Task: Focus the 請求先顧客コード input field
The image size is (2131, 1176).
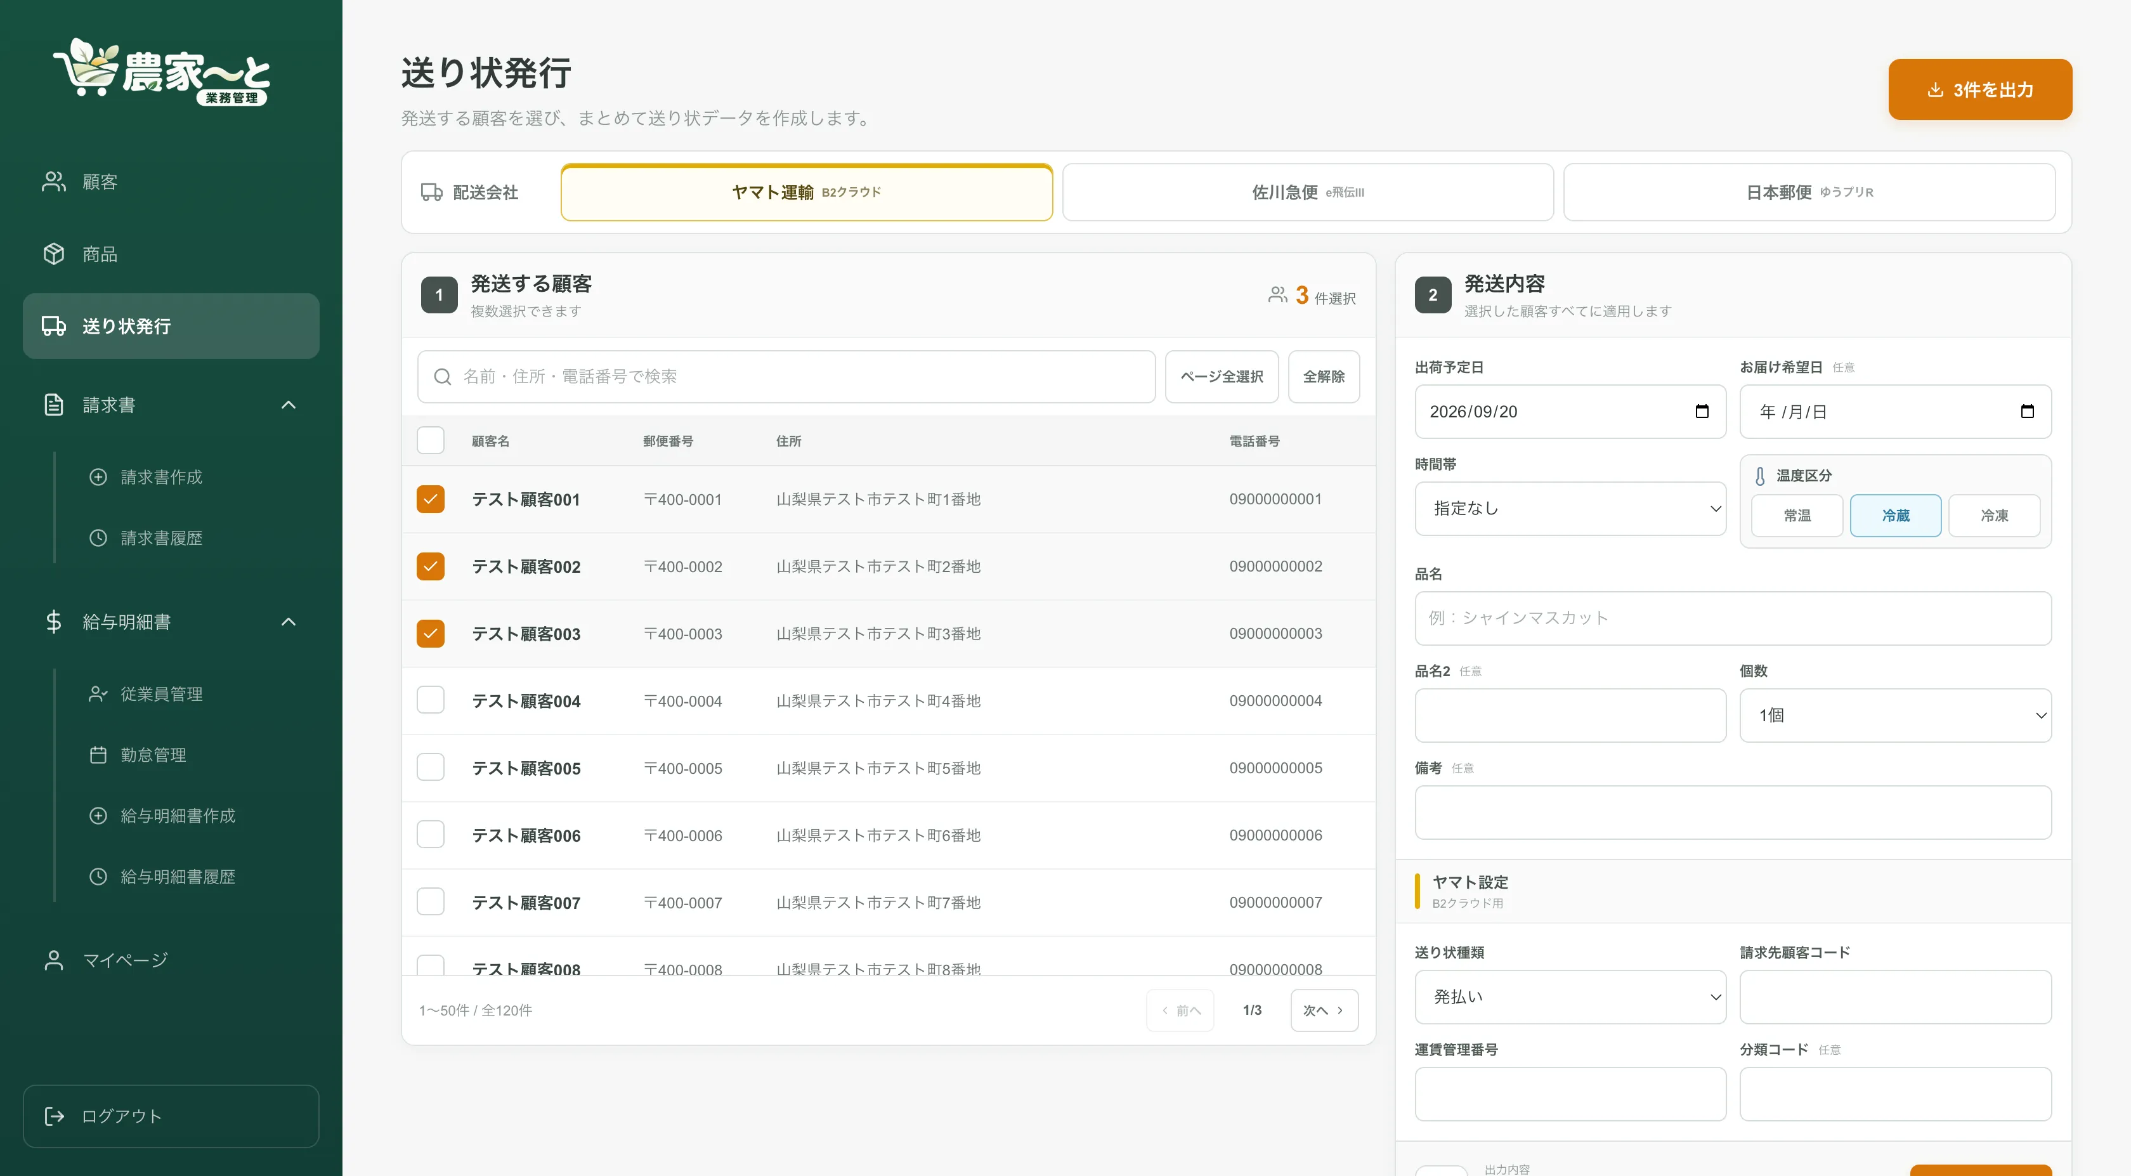Action: pyautogui.click(x=1895, y=997)
